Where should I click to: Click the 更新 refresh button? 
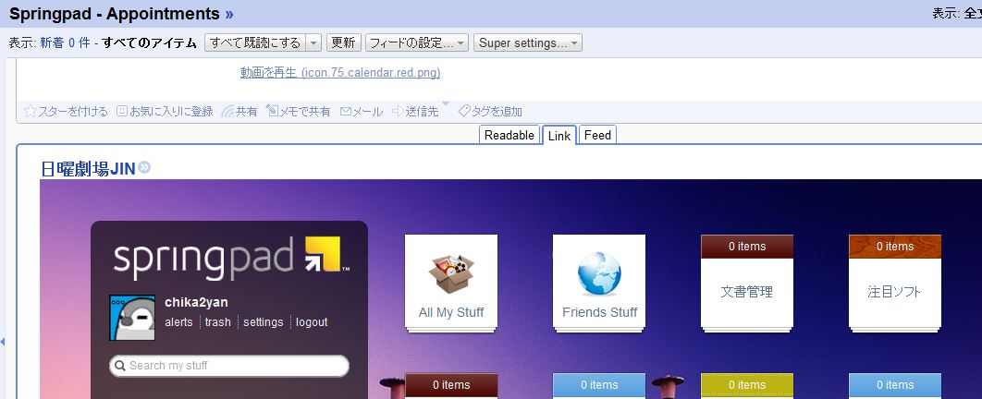343,43
